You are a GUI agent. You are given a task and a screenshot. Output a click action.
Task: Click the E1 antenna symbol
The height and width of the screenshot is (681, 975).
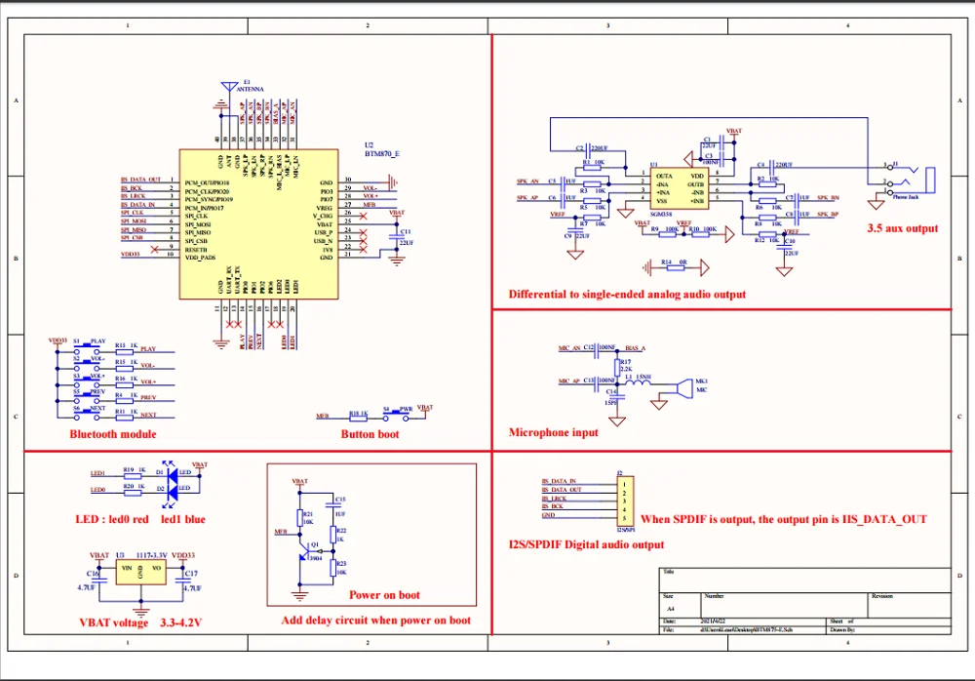pyautogui.click(x=229, y=89)
